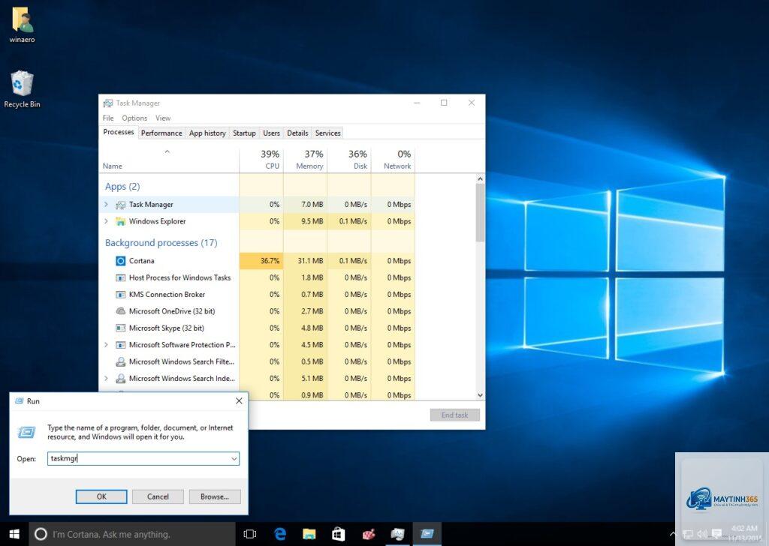769x546 pixels.
Task: Expand the Task Manager process row
Action: [x=106, y=205]
